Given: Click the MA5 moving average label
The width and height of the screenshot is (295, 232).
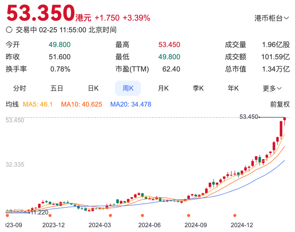Looking at the screenshot, I should coord(38,104).
